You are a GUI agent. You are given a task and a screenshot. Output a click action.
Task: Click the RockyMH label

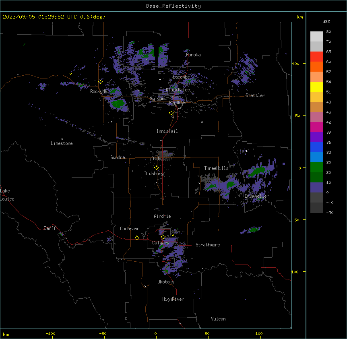(99, 91)
